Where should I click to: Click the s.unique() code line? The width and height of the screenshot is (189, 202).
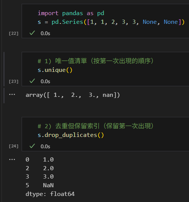pyautogui.click(x=55, y=70)
